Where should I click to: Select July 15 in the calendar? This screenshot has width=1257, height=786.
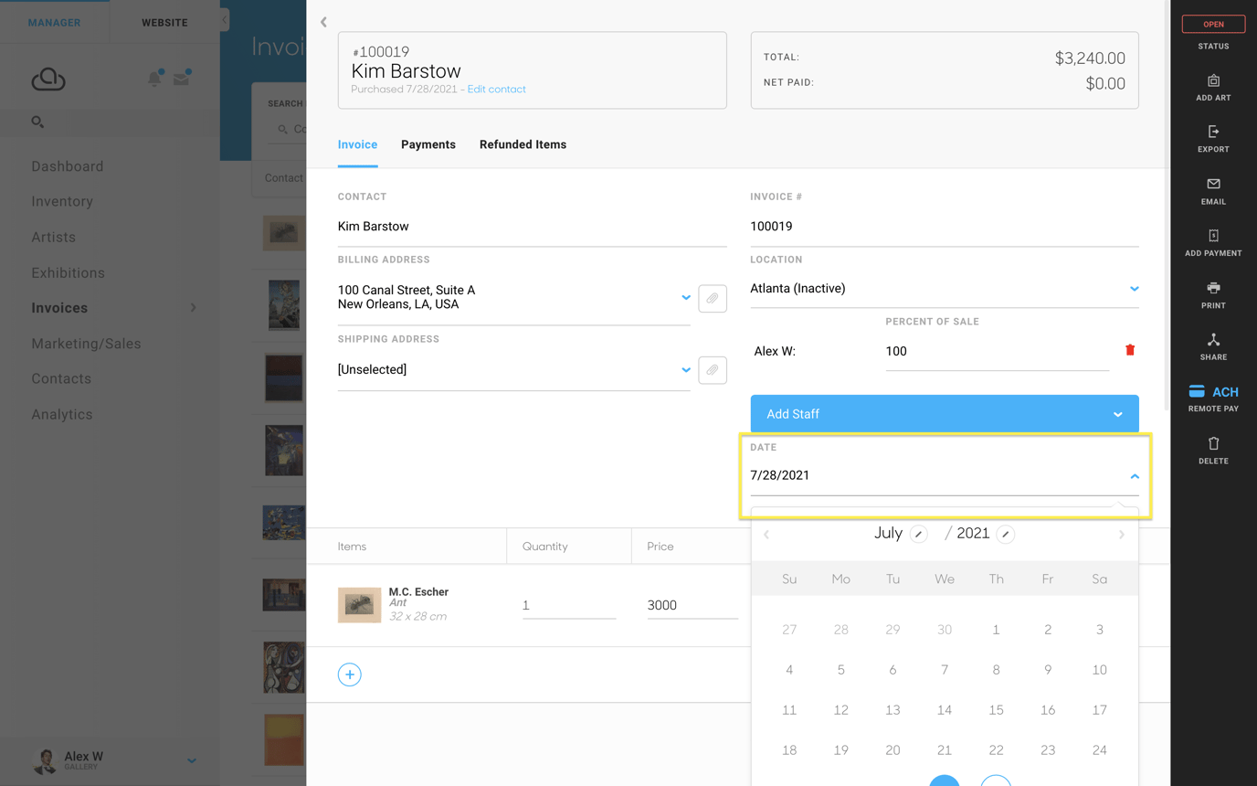[996, 710]
